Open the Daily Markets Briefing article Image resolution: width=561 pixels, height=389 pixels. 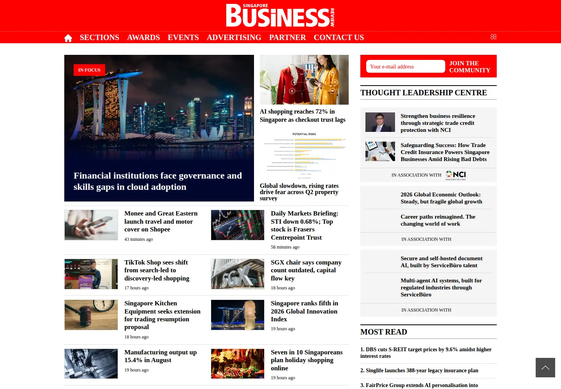tap(305, 225)
